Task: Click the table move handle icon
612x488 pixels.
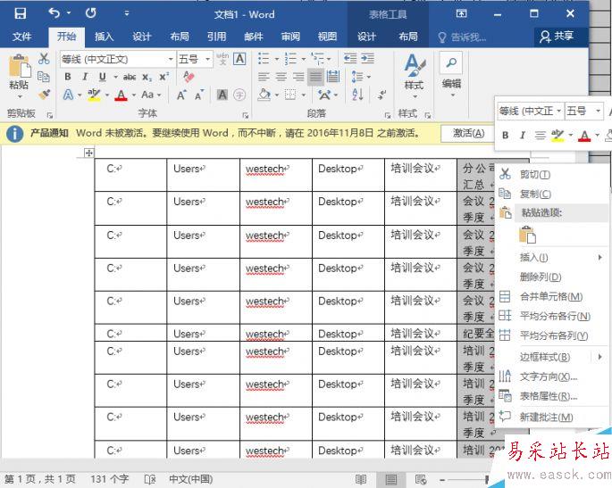Action: [89, 153]
